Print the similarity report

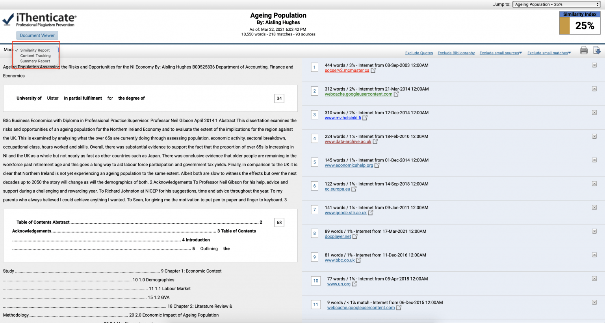point(583,50)
